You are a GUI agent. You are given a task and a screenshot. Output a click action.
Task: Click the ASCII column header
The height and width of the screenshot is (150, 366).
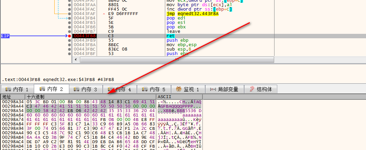(x=179, y=96)
